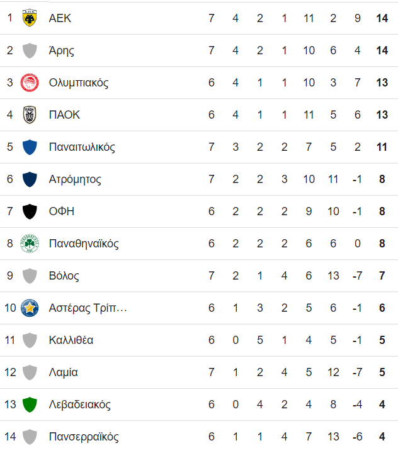Viewport: 398px width, 455px height.
Task: Open the ΠΑΟΚ team name link
Action: tap(64, 115)
